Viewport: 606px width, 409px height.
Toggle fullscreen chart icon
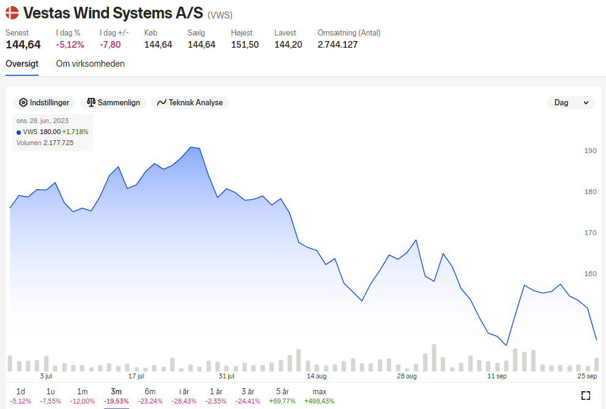point(586,396)
